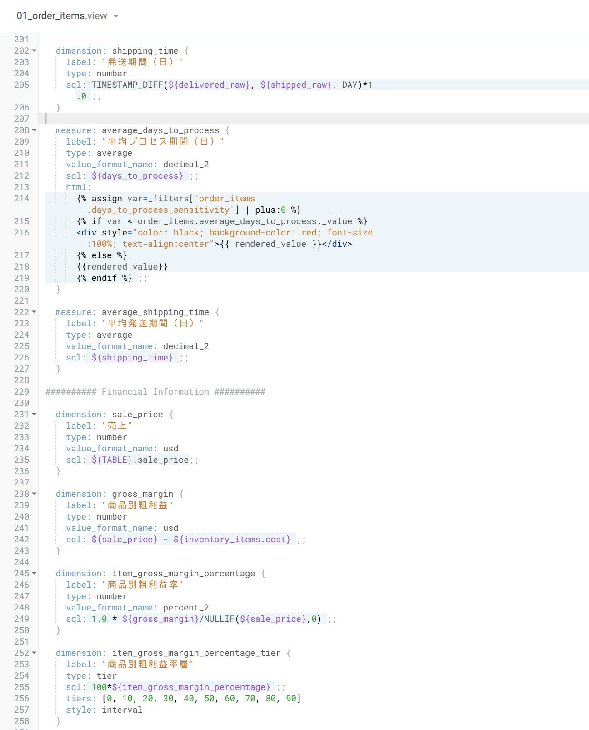589x730 pixels.
Task: Click '{% assign var=_filters[' liquid tag
Action: (x=135, y=198)
